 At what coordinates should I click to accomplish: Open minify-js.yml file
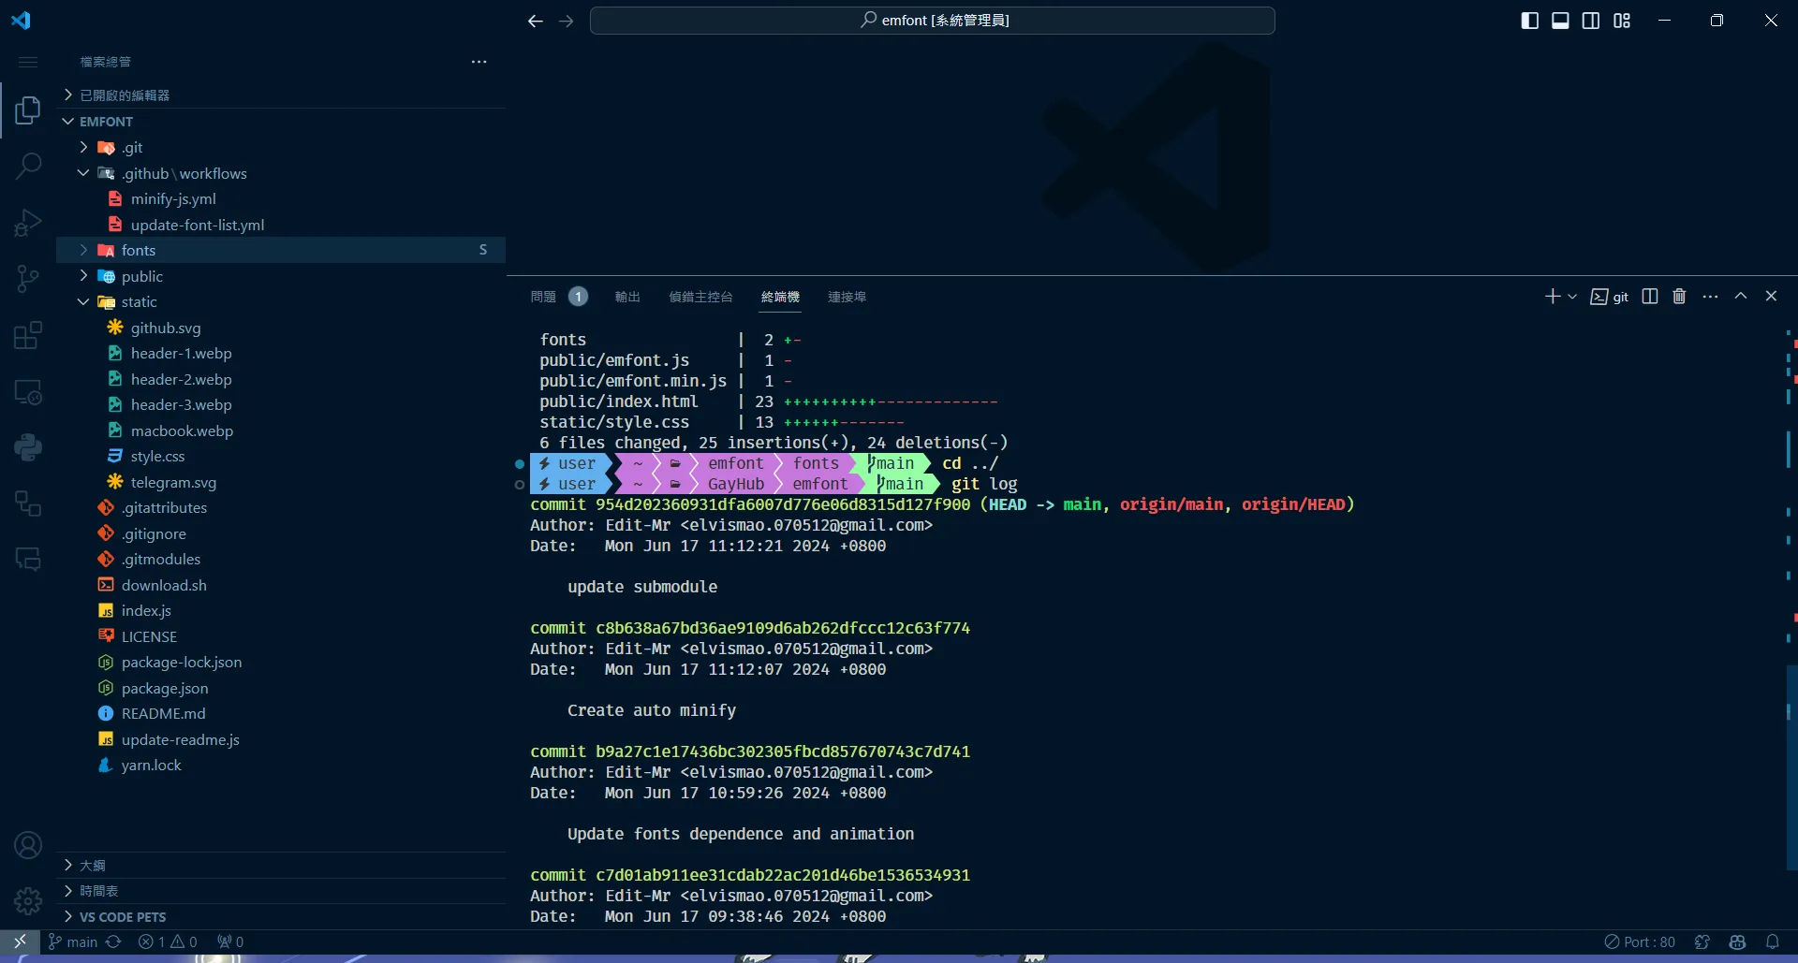[281, 198]
